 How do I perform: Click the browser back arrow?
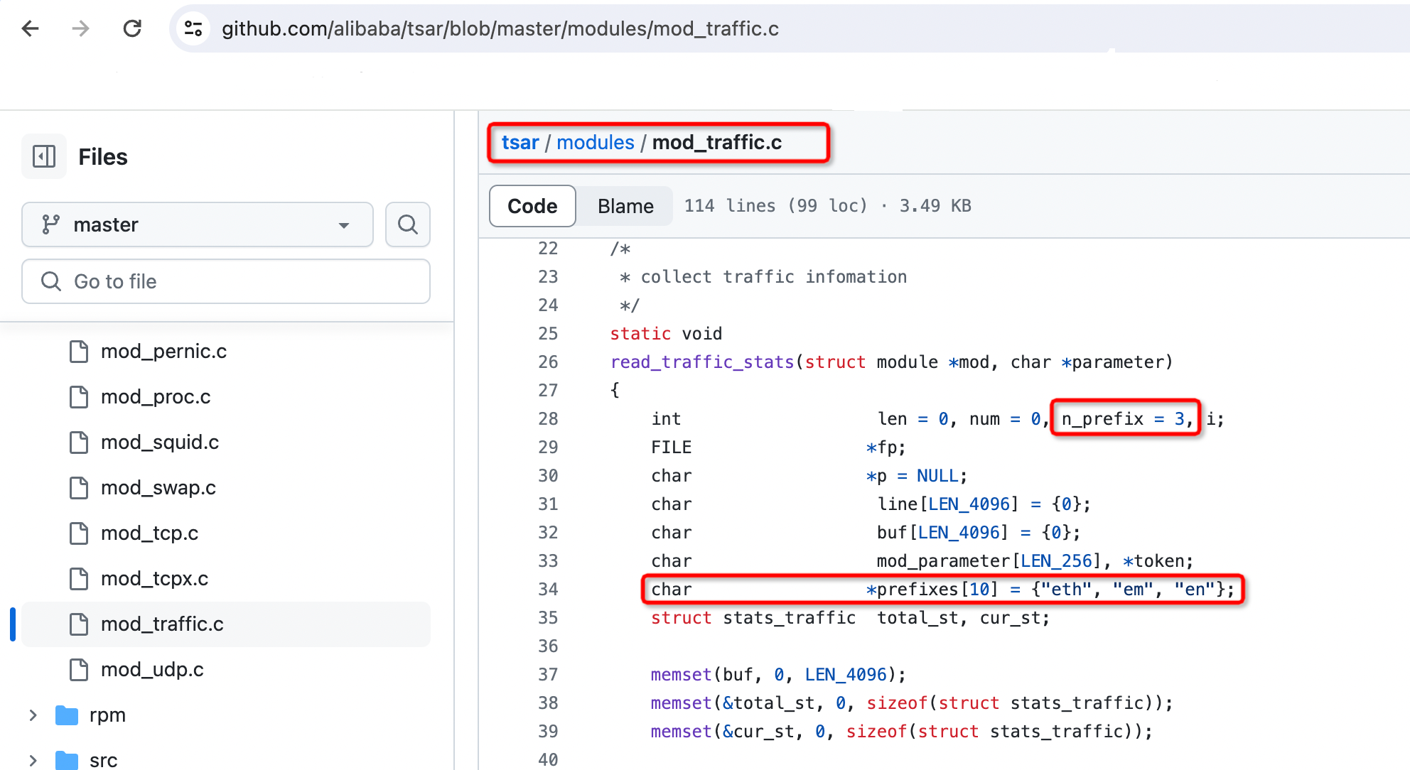point(31,28)
